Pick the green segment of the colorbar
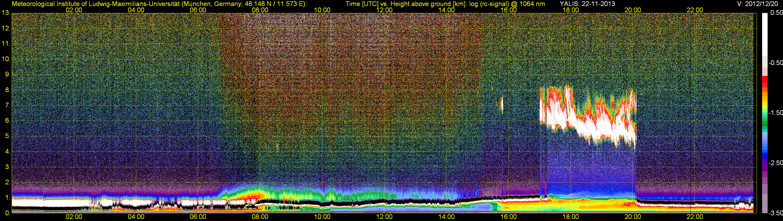Image resolution: width=783 pixels, height=221 pixels. (764, 123)
